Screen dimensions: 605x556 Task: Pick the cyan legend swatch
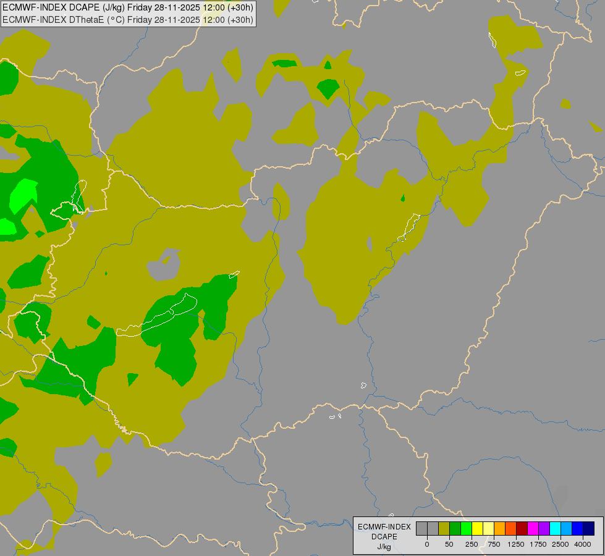point(555,529)
